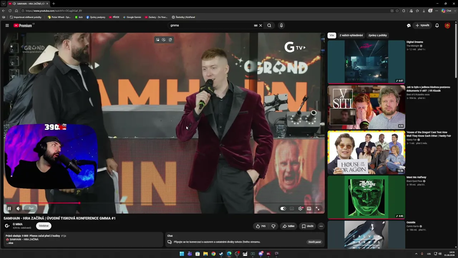Go to browser home page icon
Screen dimensions: 458x258
(x=16, y=11)
